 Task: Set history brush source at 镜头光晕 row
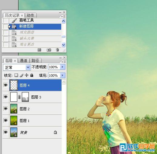click(6, 39)
